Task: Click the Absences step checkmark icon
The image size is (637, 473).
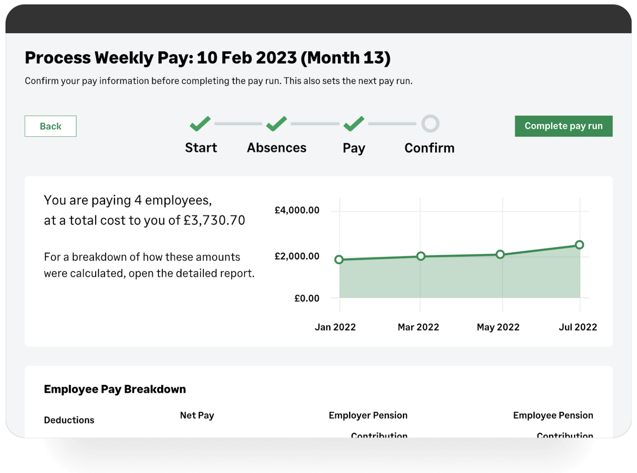Action: [x=276, y=123]
